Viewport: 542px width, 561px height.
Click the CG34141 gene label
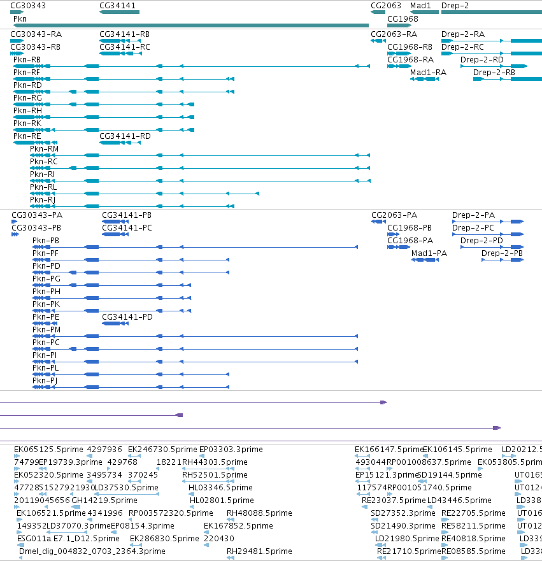point(117,5)
